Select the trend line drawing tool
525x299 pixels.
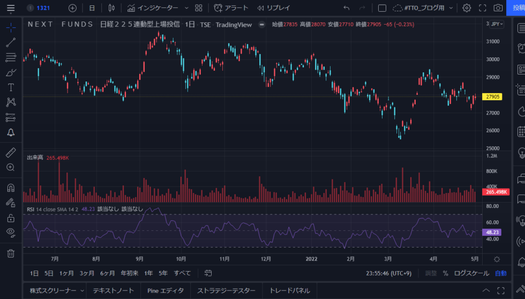pos(11,42)
